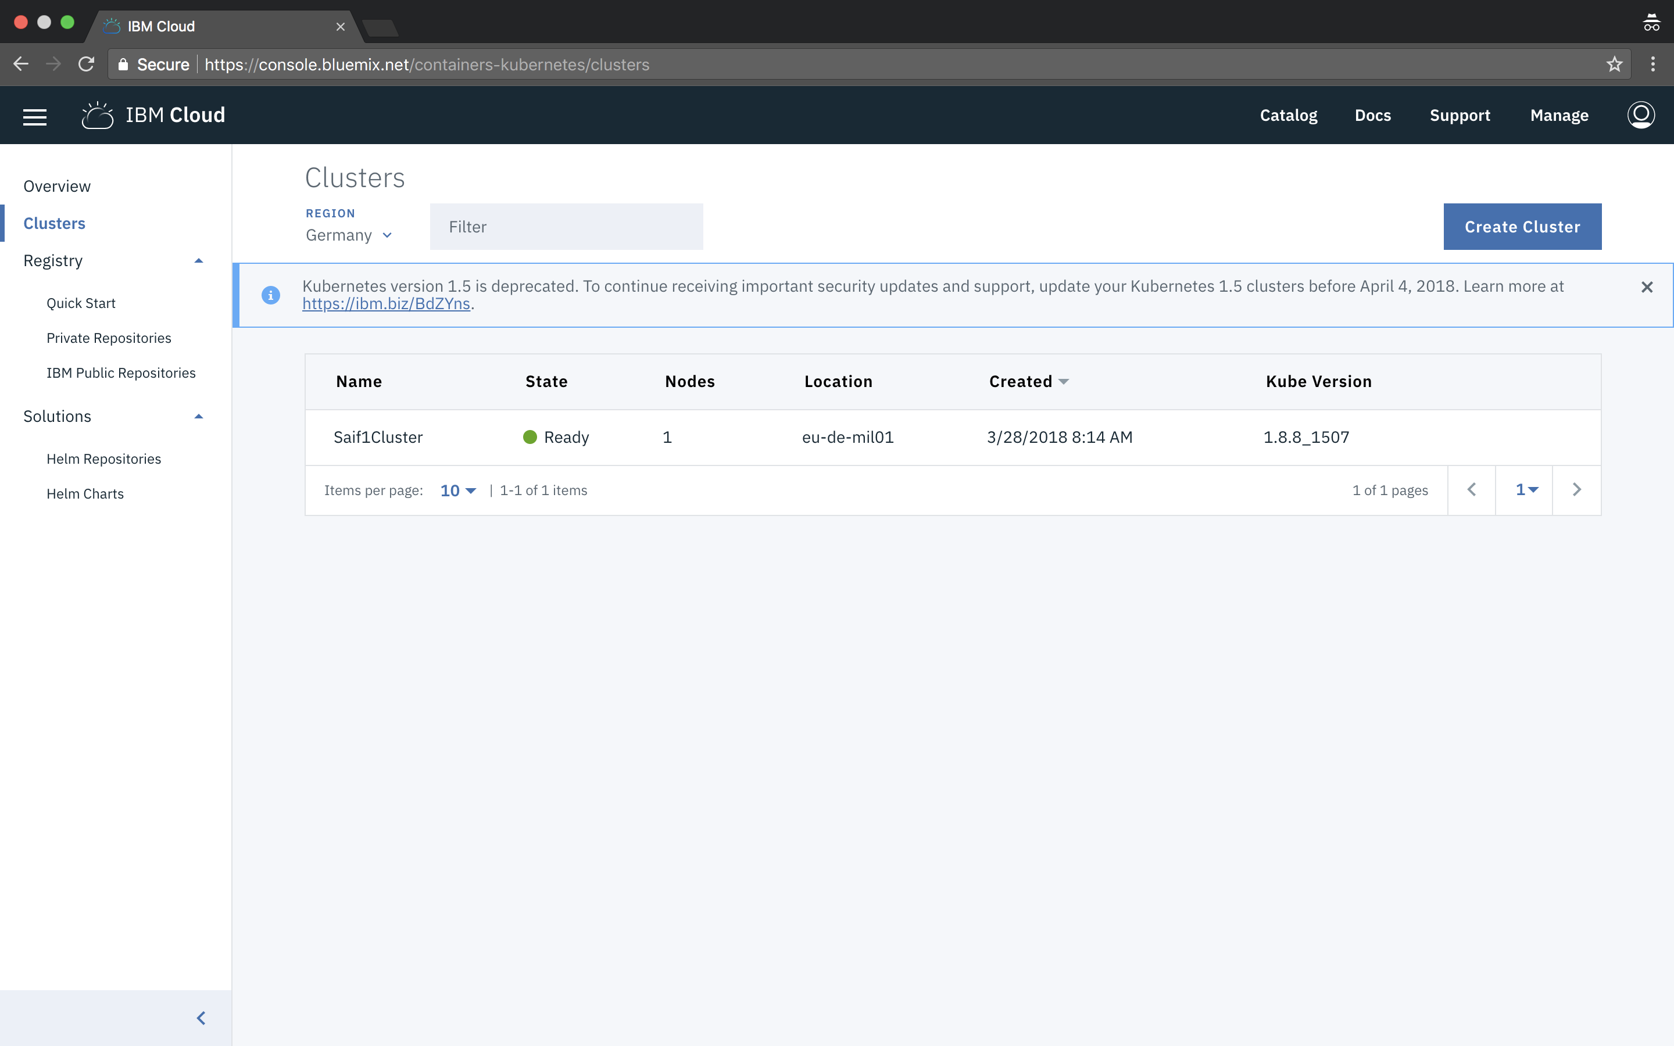
Task: Bookmark this page with the star icon
Action: coord(1614,65)
